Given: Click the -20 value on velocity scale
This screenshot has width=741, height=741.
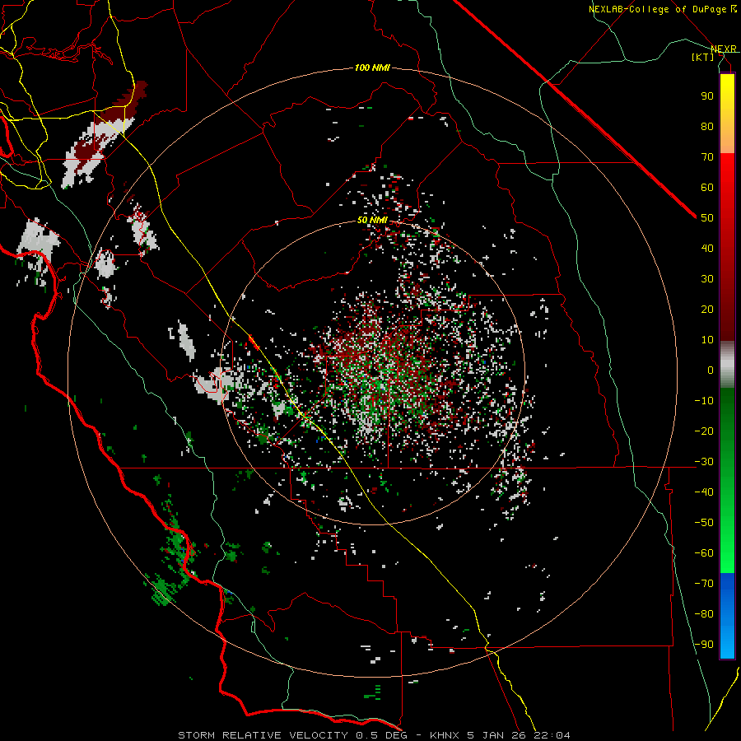Looking at the screenshot, I should (x=704, y=431).
